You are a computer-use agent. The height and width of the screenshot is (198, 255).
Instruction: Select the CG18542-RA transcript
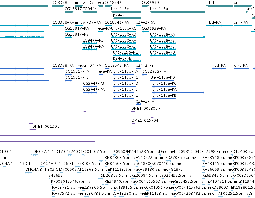pos(108,25)
